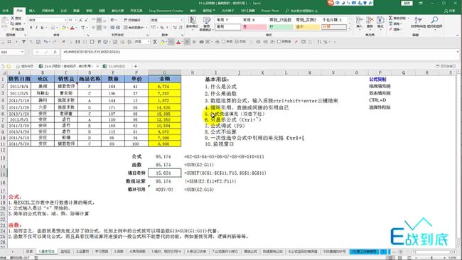The height and width of the screenshot is (260, 462).
Task: Switch to highlighted blue sheet tab 10
Action: point(364,251)
